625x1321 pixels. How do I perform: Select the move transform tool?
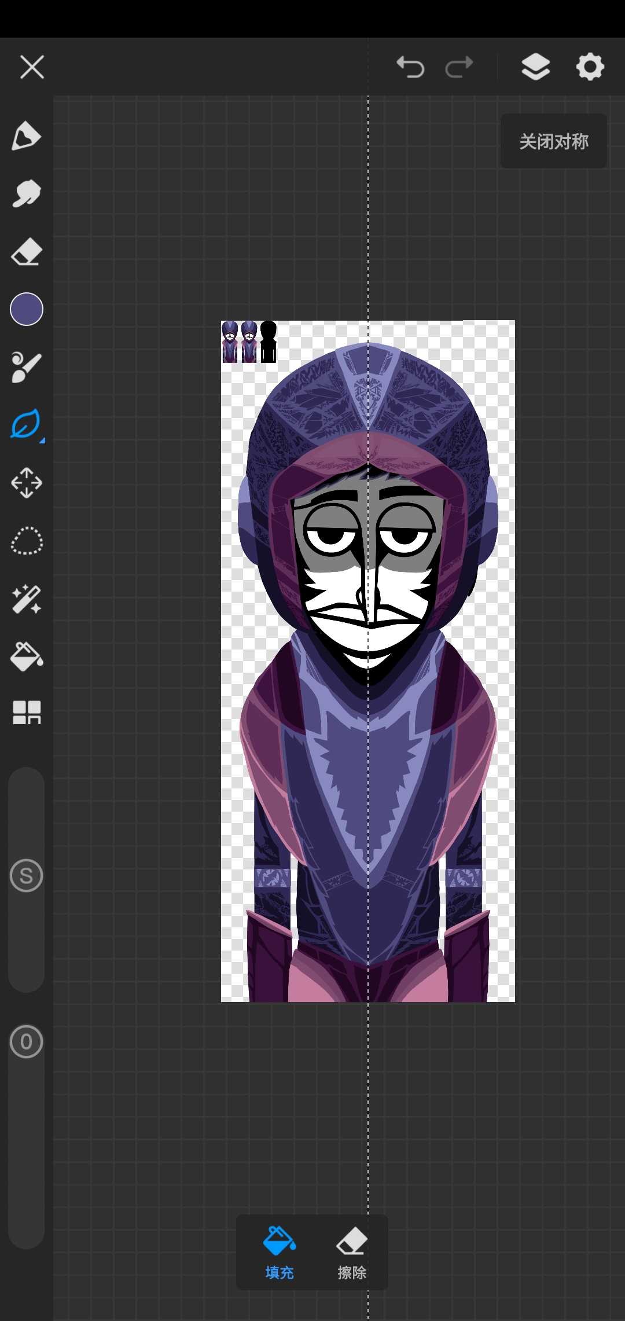27,483
